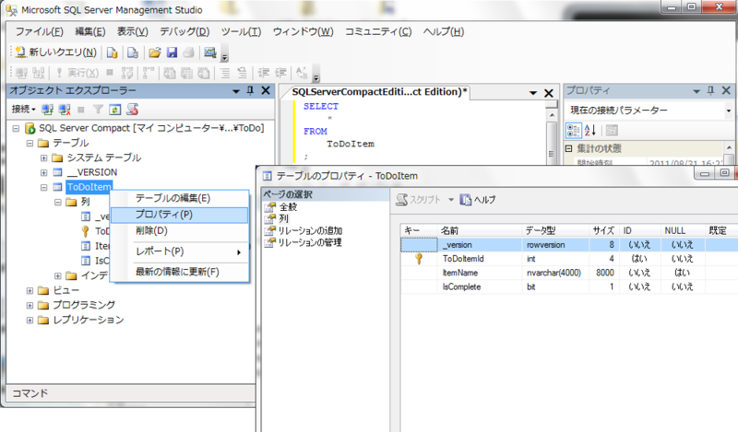Click the Help (ヘルプ) button in table properties
This screenshot has width=738, height=432.
[478, 200]
